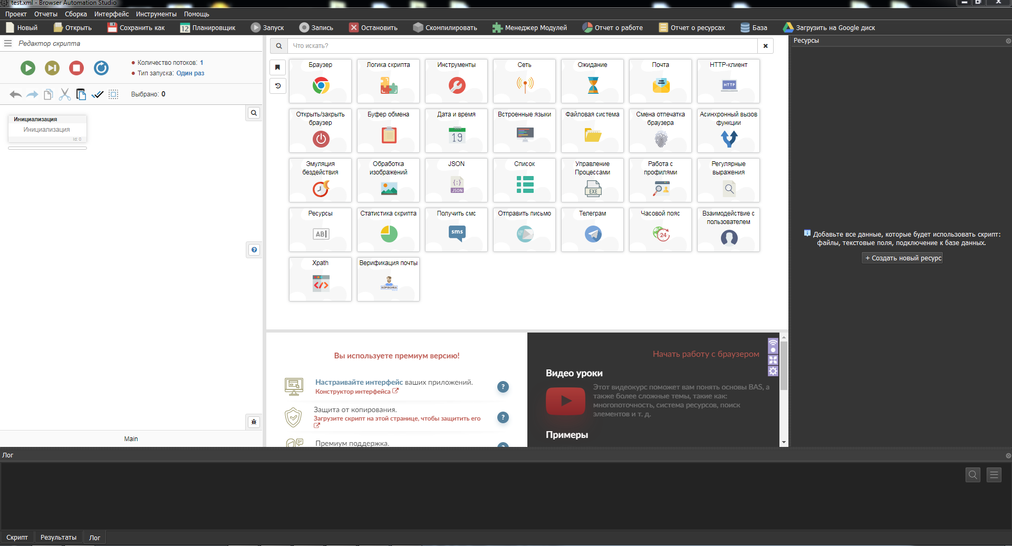Image resolution: width=1012 pixels, height=546 pixels.
Task: Open the hamburger menu beside Редактор скрипта
Action: [8, 44]
